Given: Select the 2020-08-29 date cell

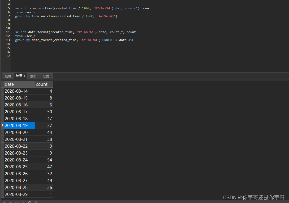Looking at the screenshot, I should [x=20, y=194].
